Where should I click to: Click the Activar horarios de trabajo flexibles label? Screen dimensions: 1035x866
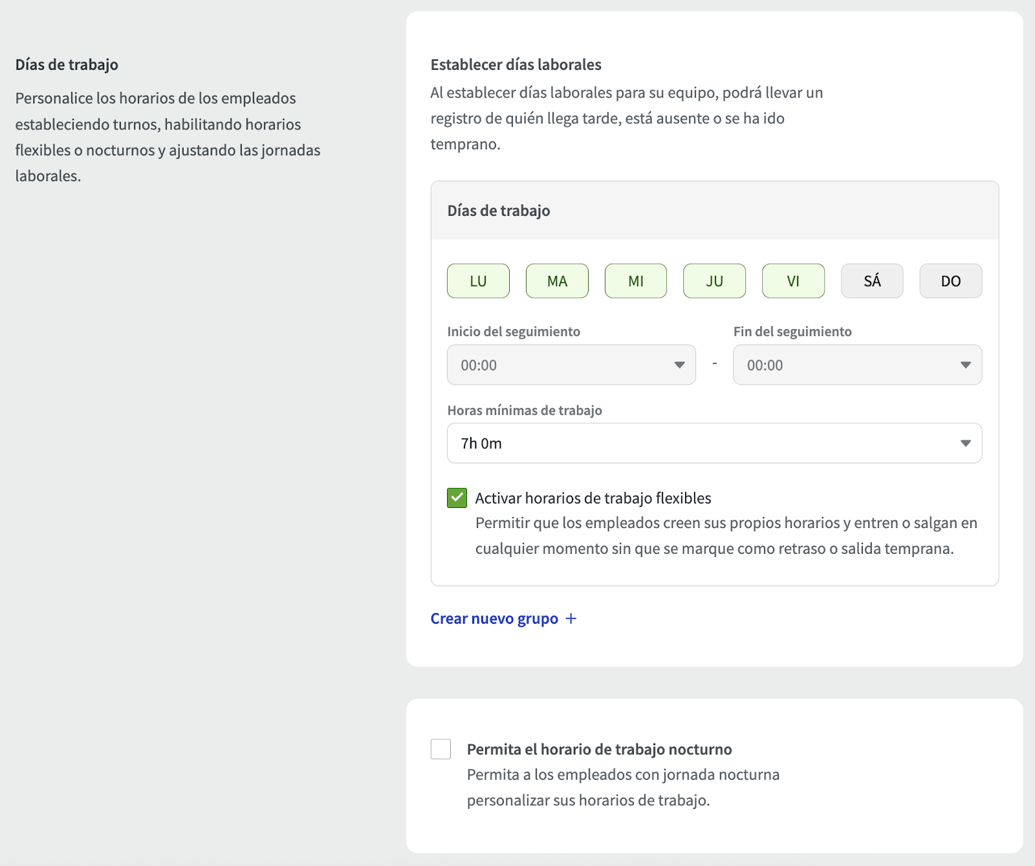tap(593, 498)
